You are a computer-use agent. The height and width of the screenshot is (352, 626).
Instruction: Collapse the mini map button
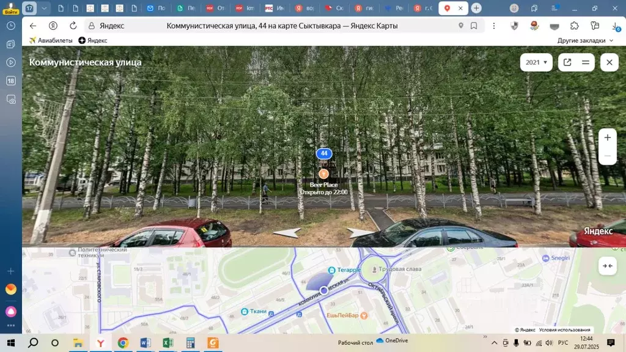[x=607, y=266]
